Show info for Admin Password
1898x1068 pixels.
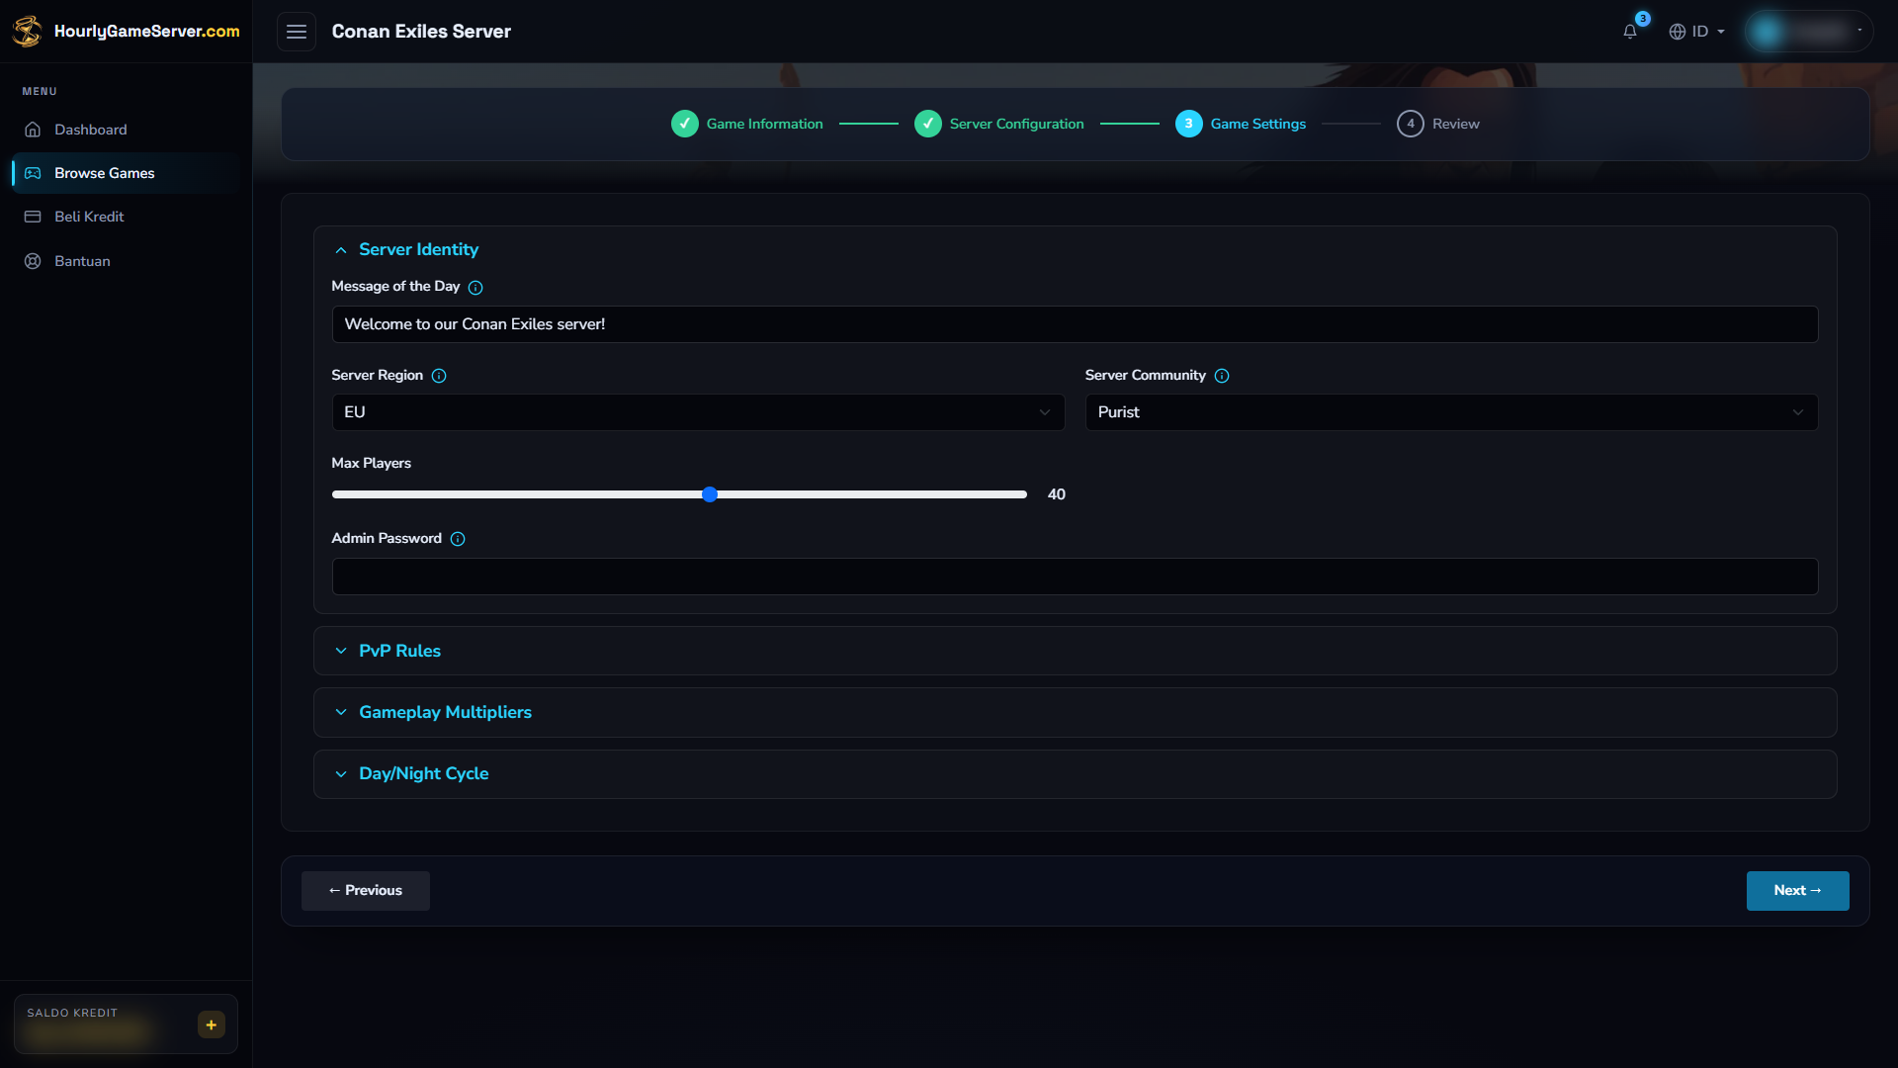coord(458,539)
